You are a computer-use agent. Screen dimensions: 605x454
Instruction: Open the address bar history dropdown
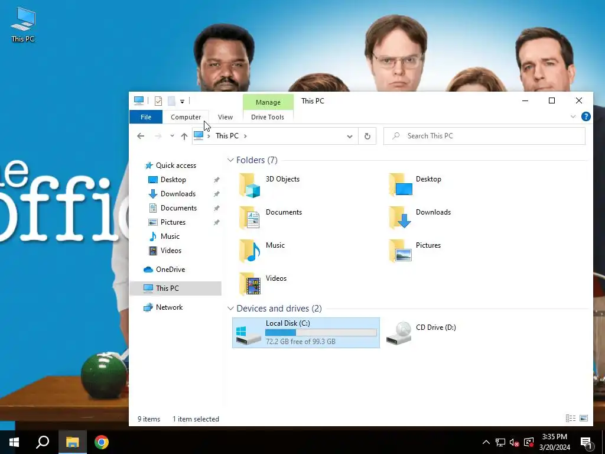coord(350,137)
